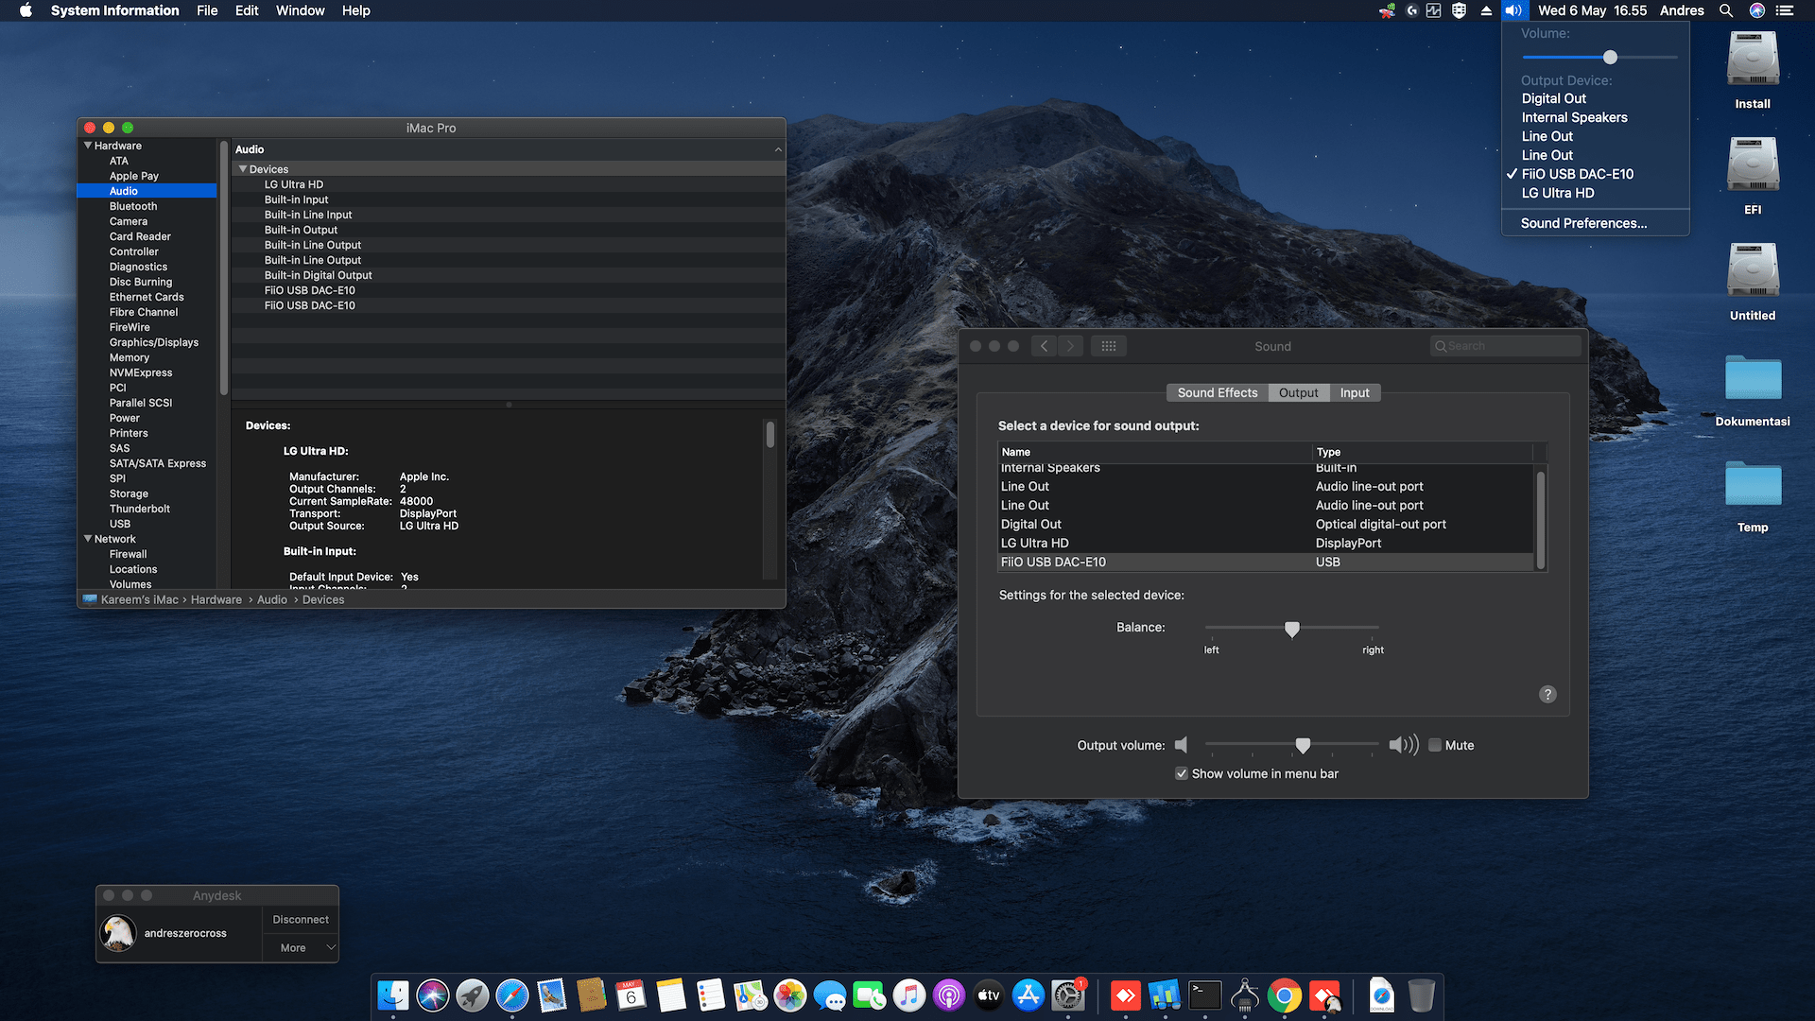
Task: Open the Photos app in Dock
Action: click(790, 995)
